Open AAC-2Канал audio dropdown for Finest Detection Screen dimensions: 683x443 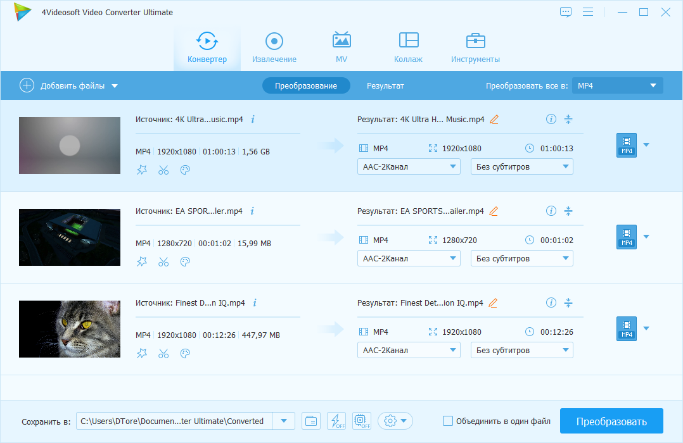(x=409, y=351)
